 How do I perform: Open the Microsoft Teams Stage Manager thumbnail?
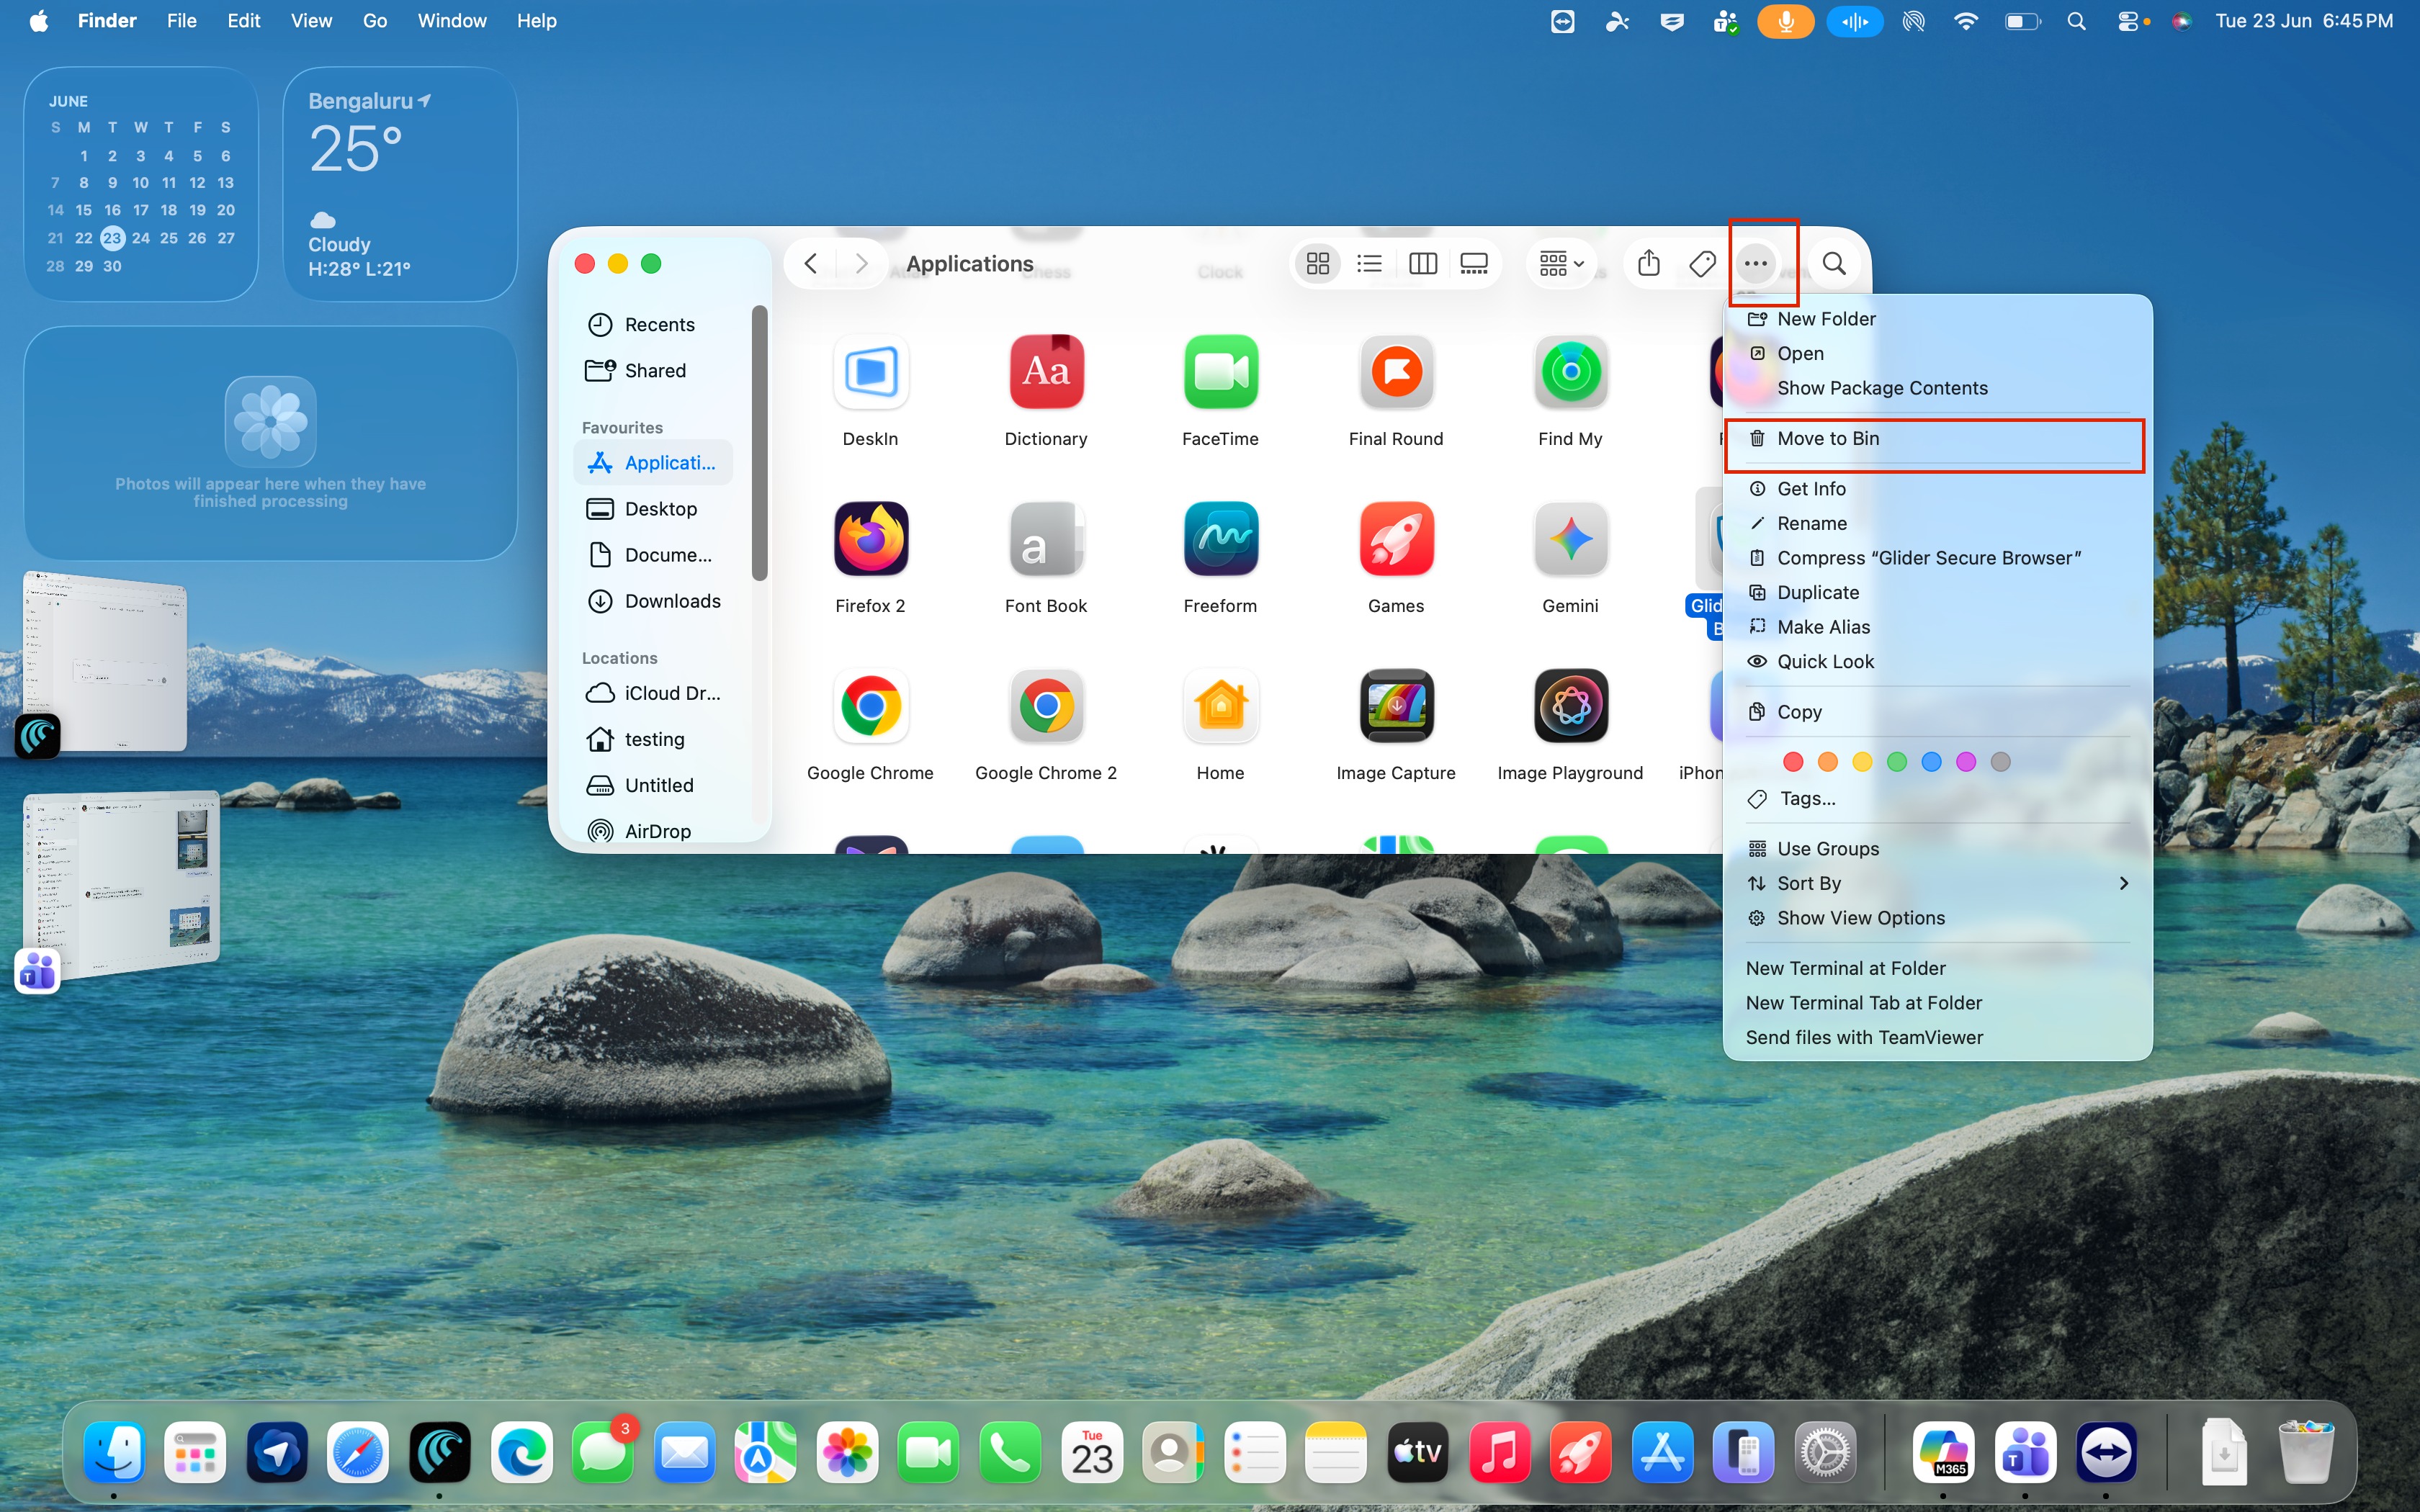pyautogui.click(x=120, y=884)
